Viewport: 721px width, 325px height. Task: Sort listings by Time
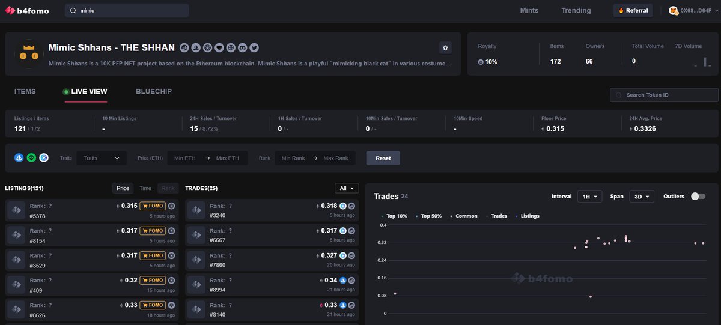(x=145, y=188)
